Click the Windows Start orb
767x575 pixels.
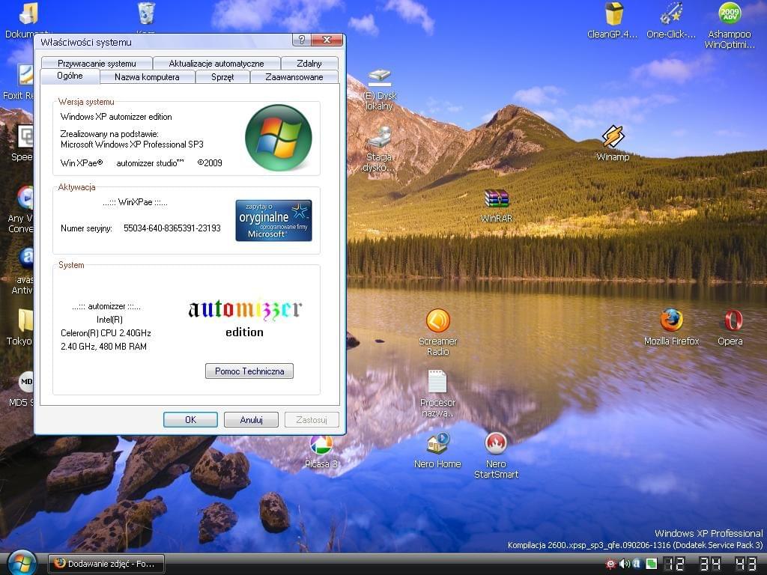click(x=22, y=562)
